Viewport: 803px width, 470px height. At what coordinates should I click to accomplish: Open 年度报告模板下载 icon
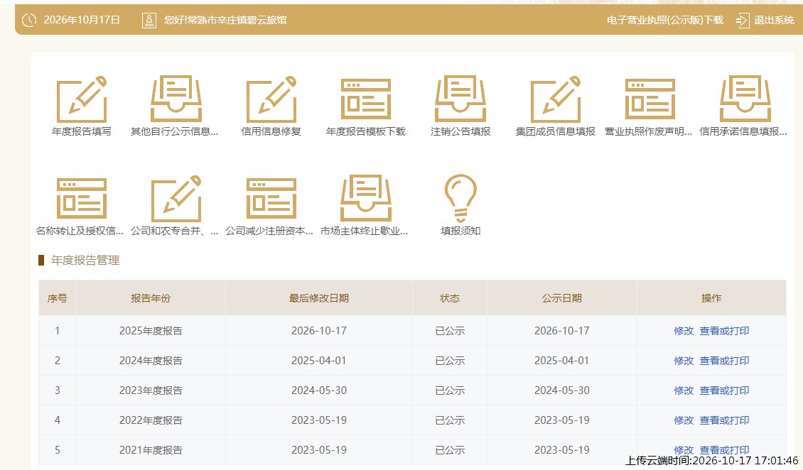[x=366, y=99]
